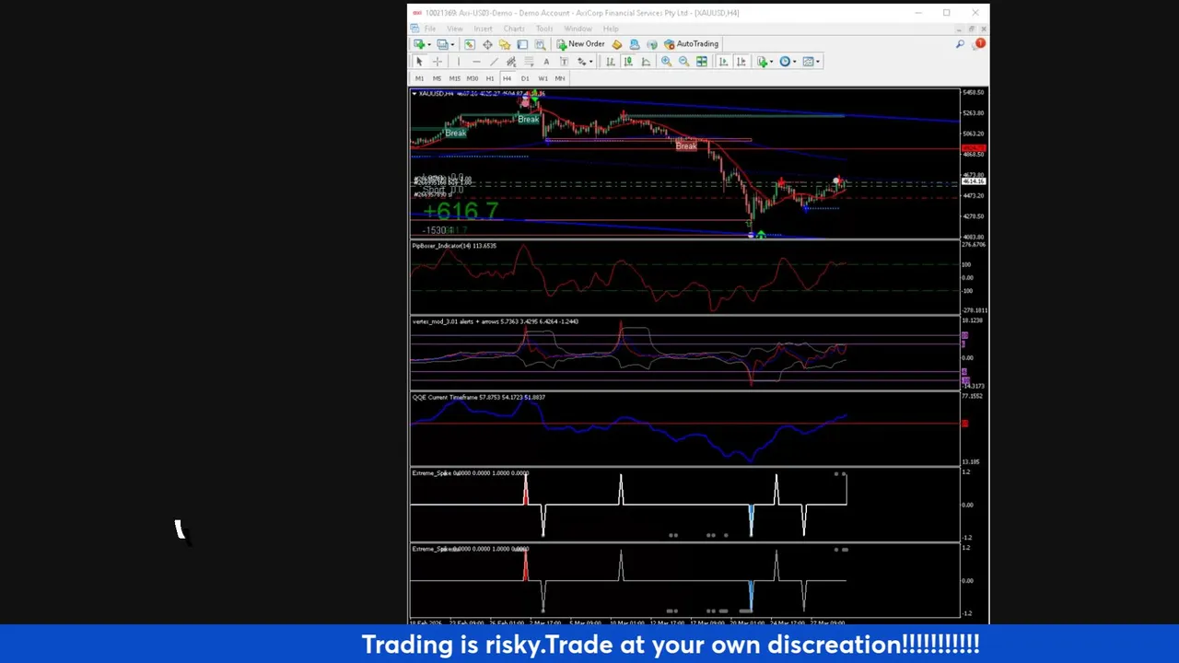
Task: Show the Terminal panel
Action: pos(522,44)
